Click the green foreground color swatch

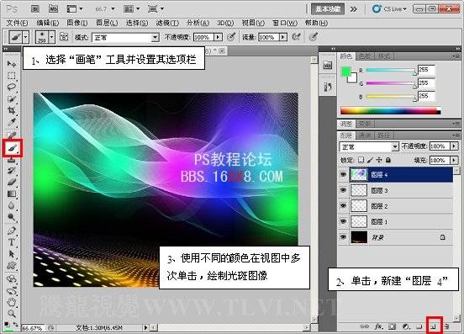pos(345,72)
